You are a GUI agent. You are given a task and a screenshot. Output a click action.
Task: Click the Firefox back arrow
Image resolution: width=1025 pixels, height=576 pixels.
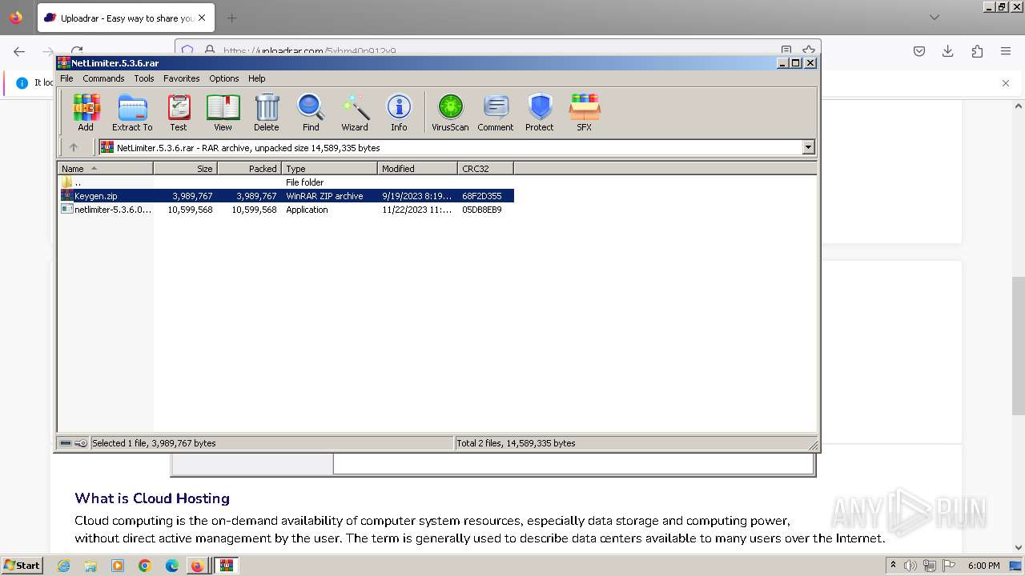(x=19, y=51)
